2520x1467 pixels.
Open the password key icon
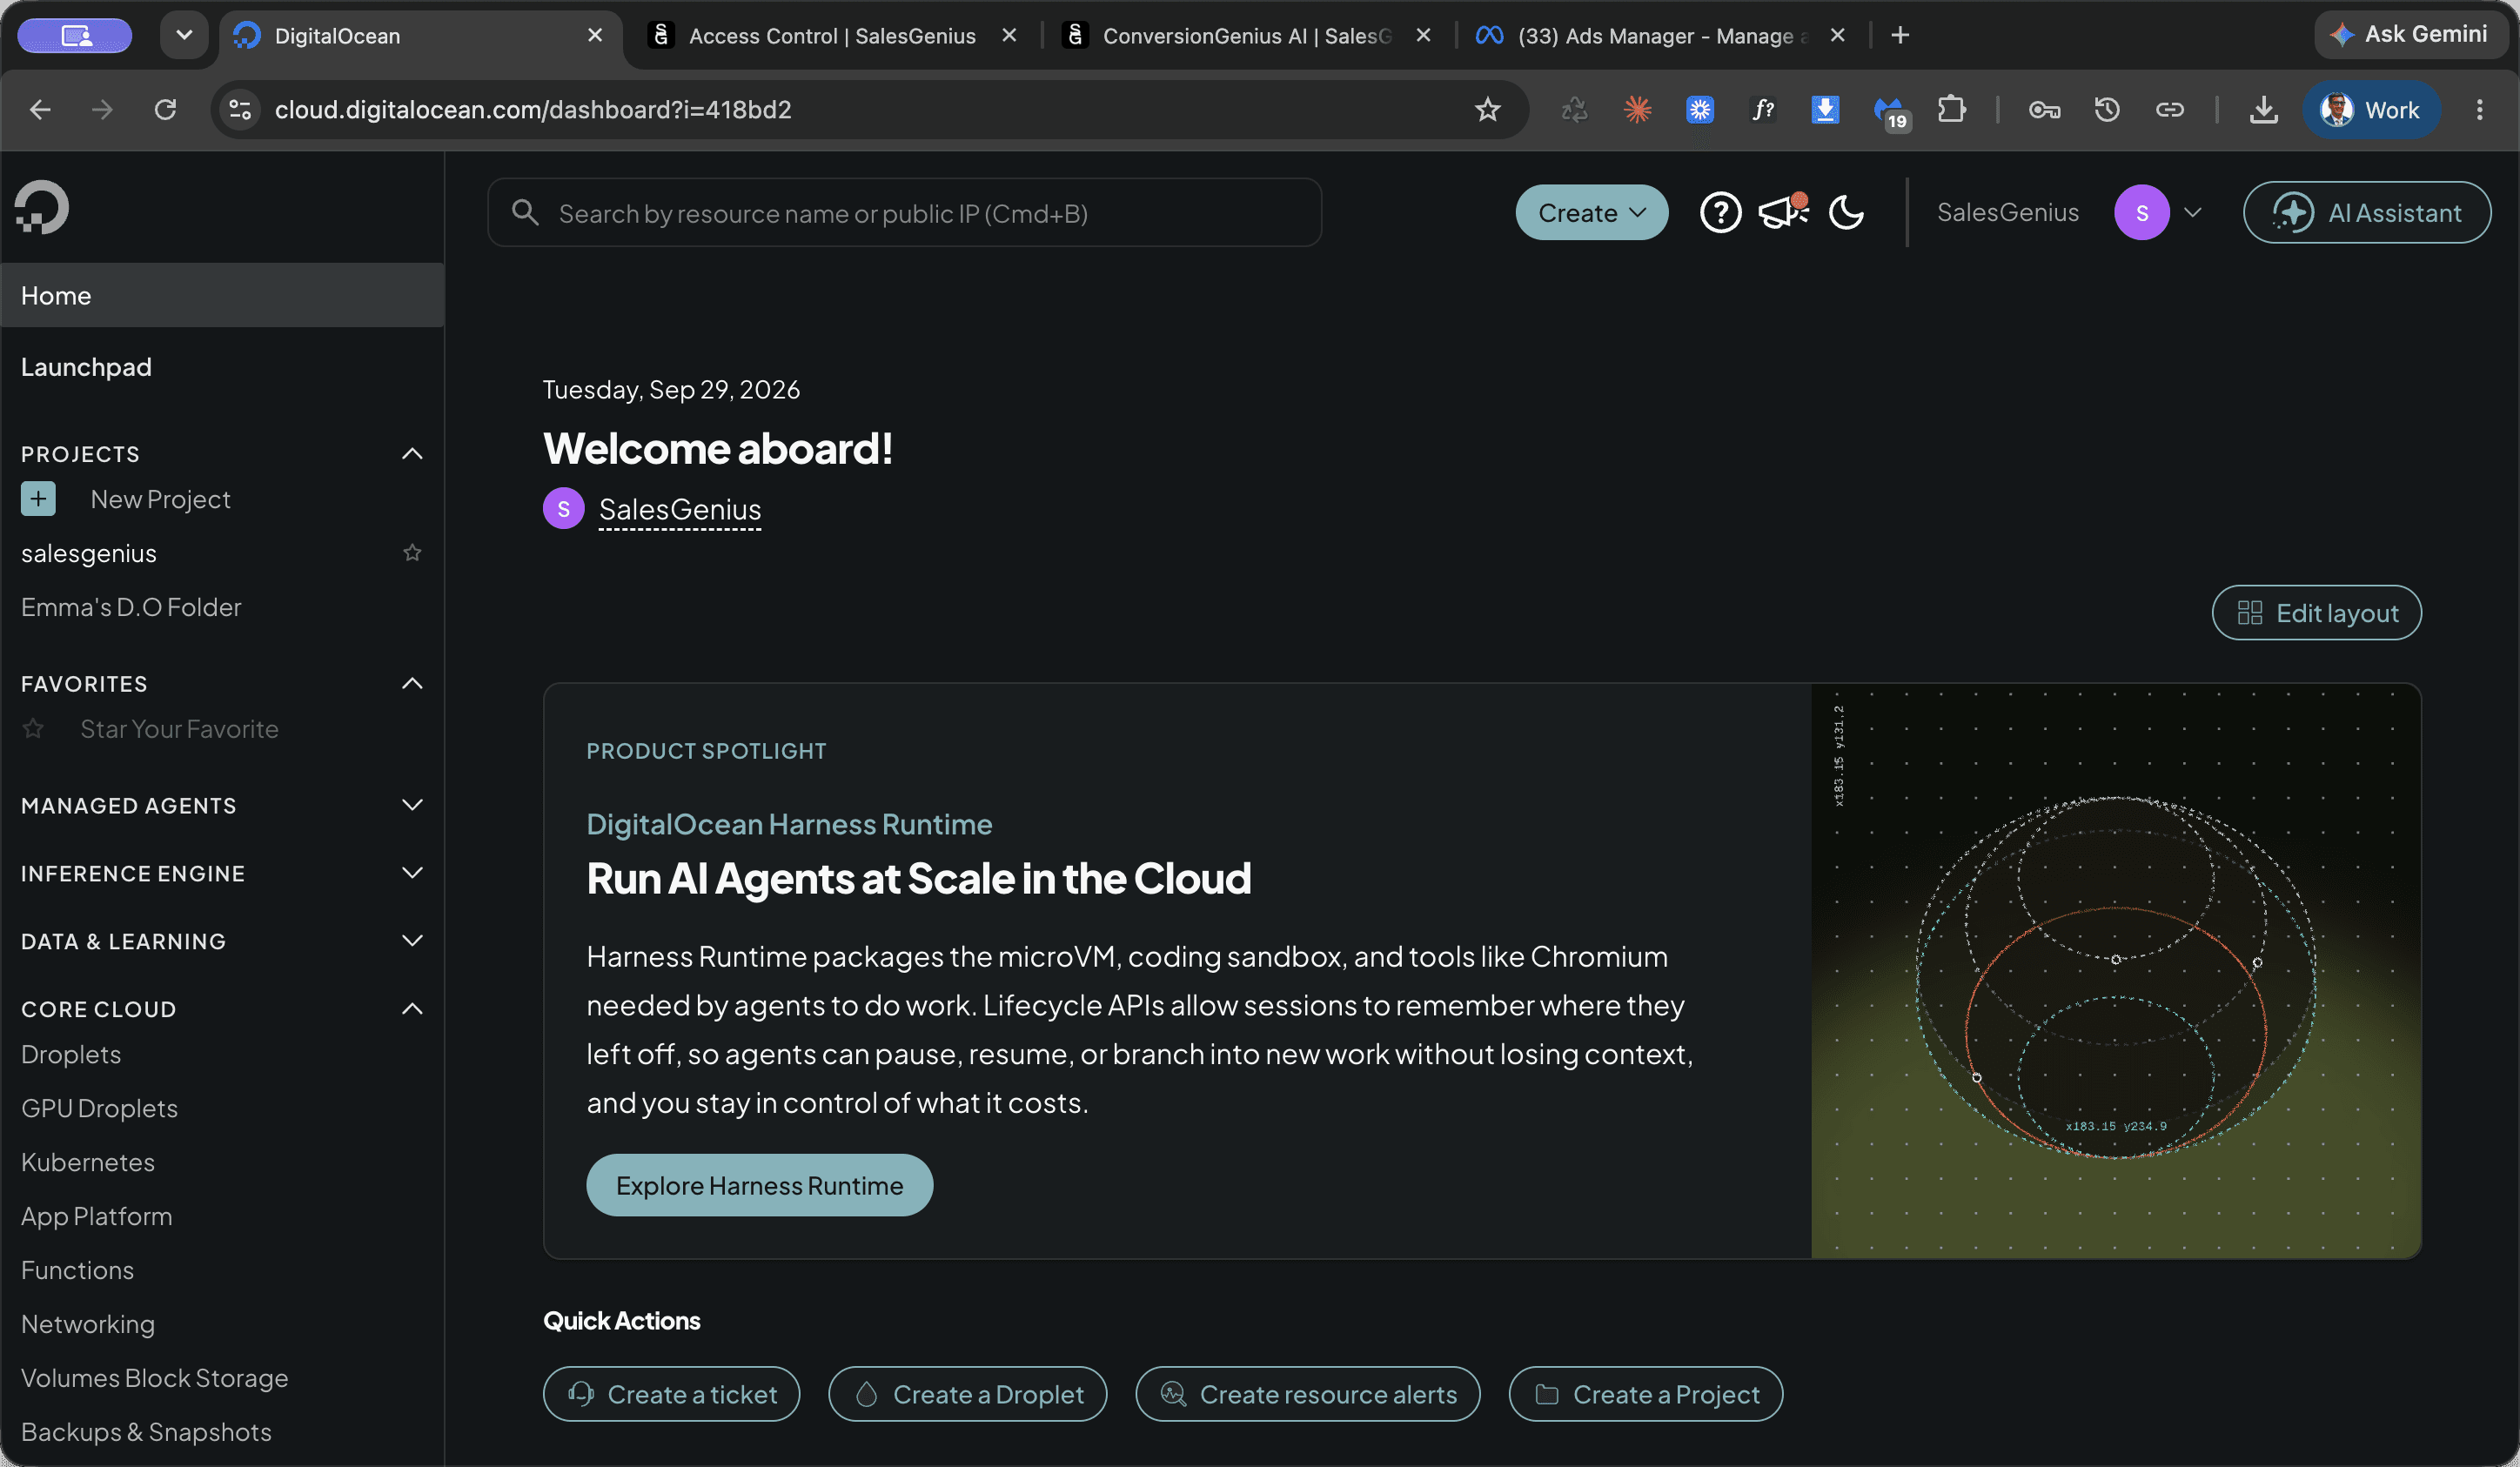[2043, 109]
